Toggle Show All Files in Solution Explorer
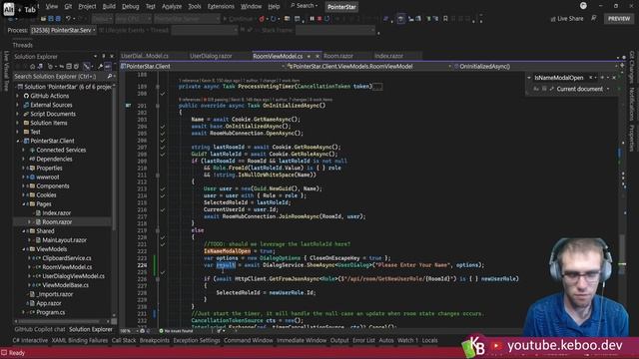This screenshot has width=639, height=359. (x=76, y=67)
